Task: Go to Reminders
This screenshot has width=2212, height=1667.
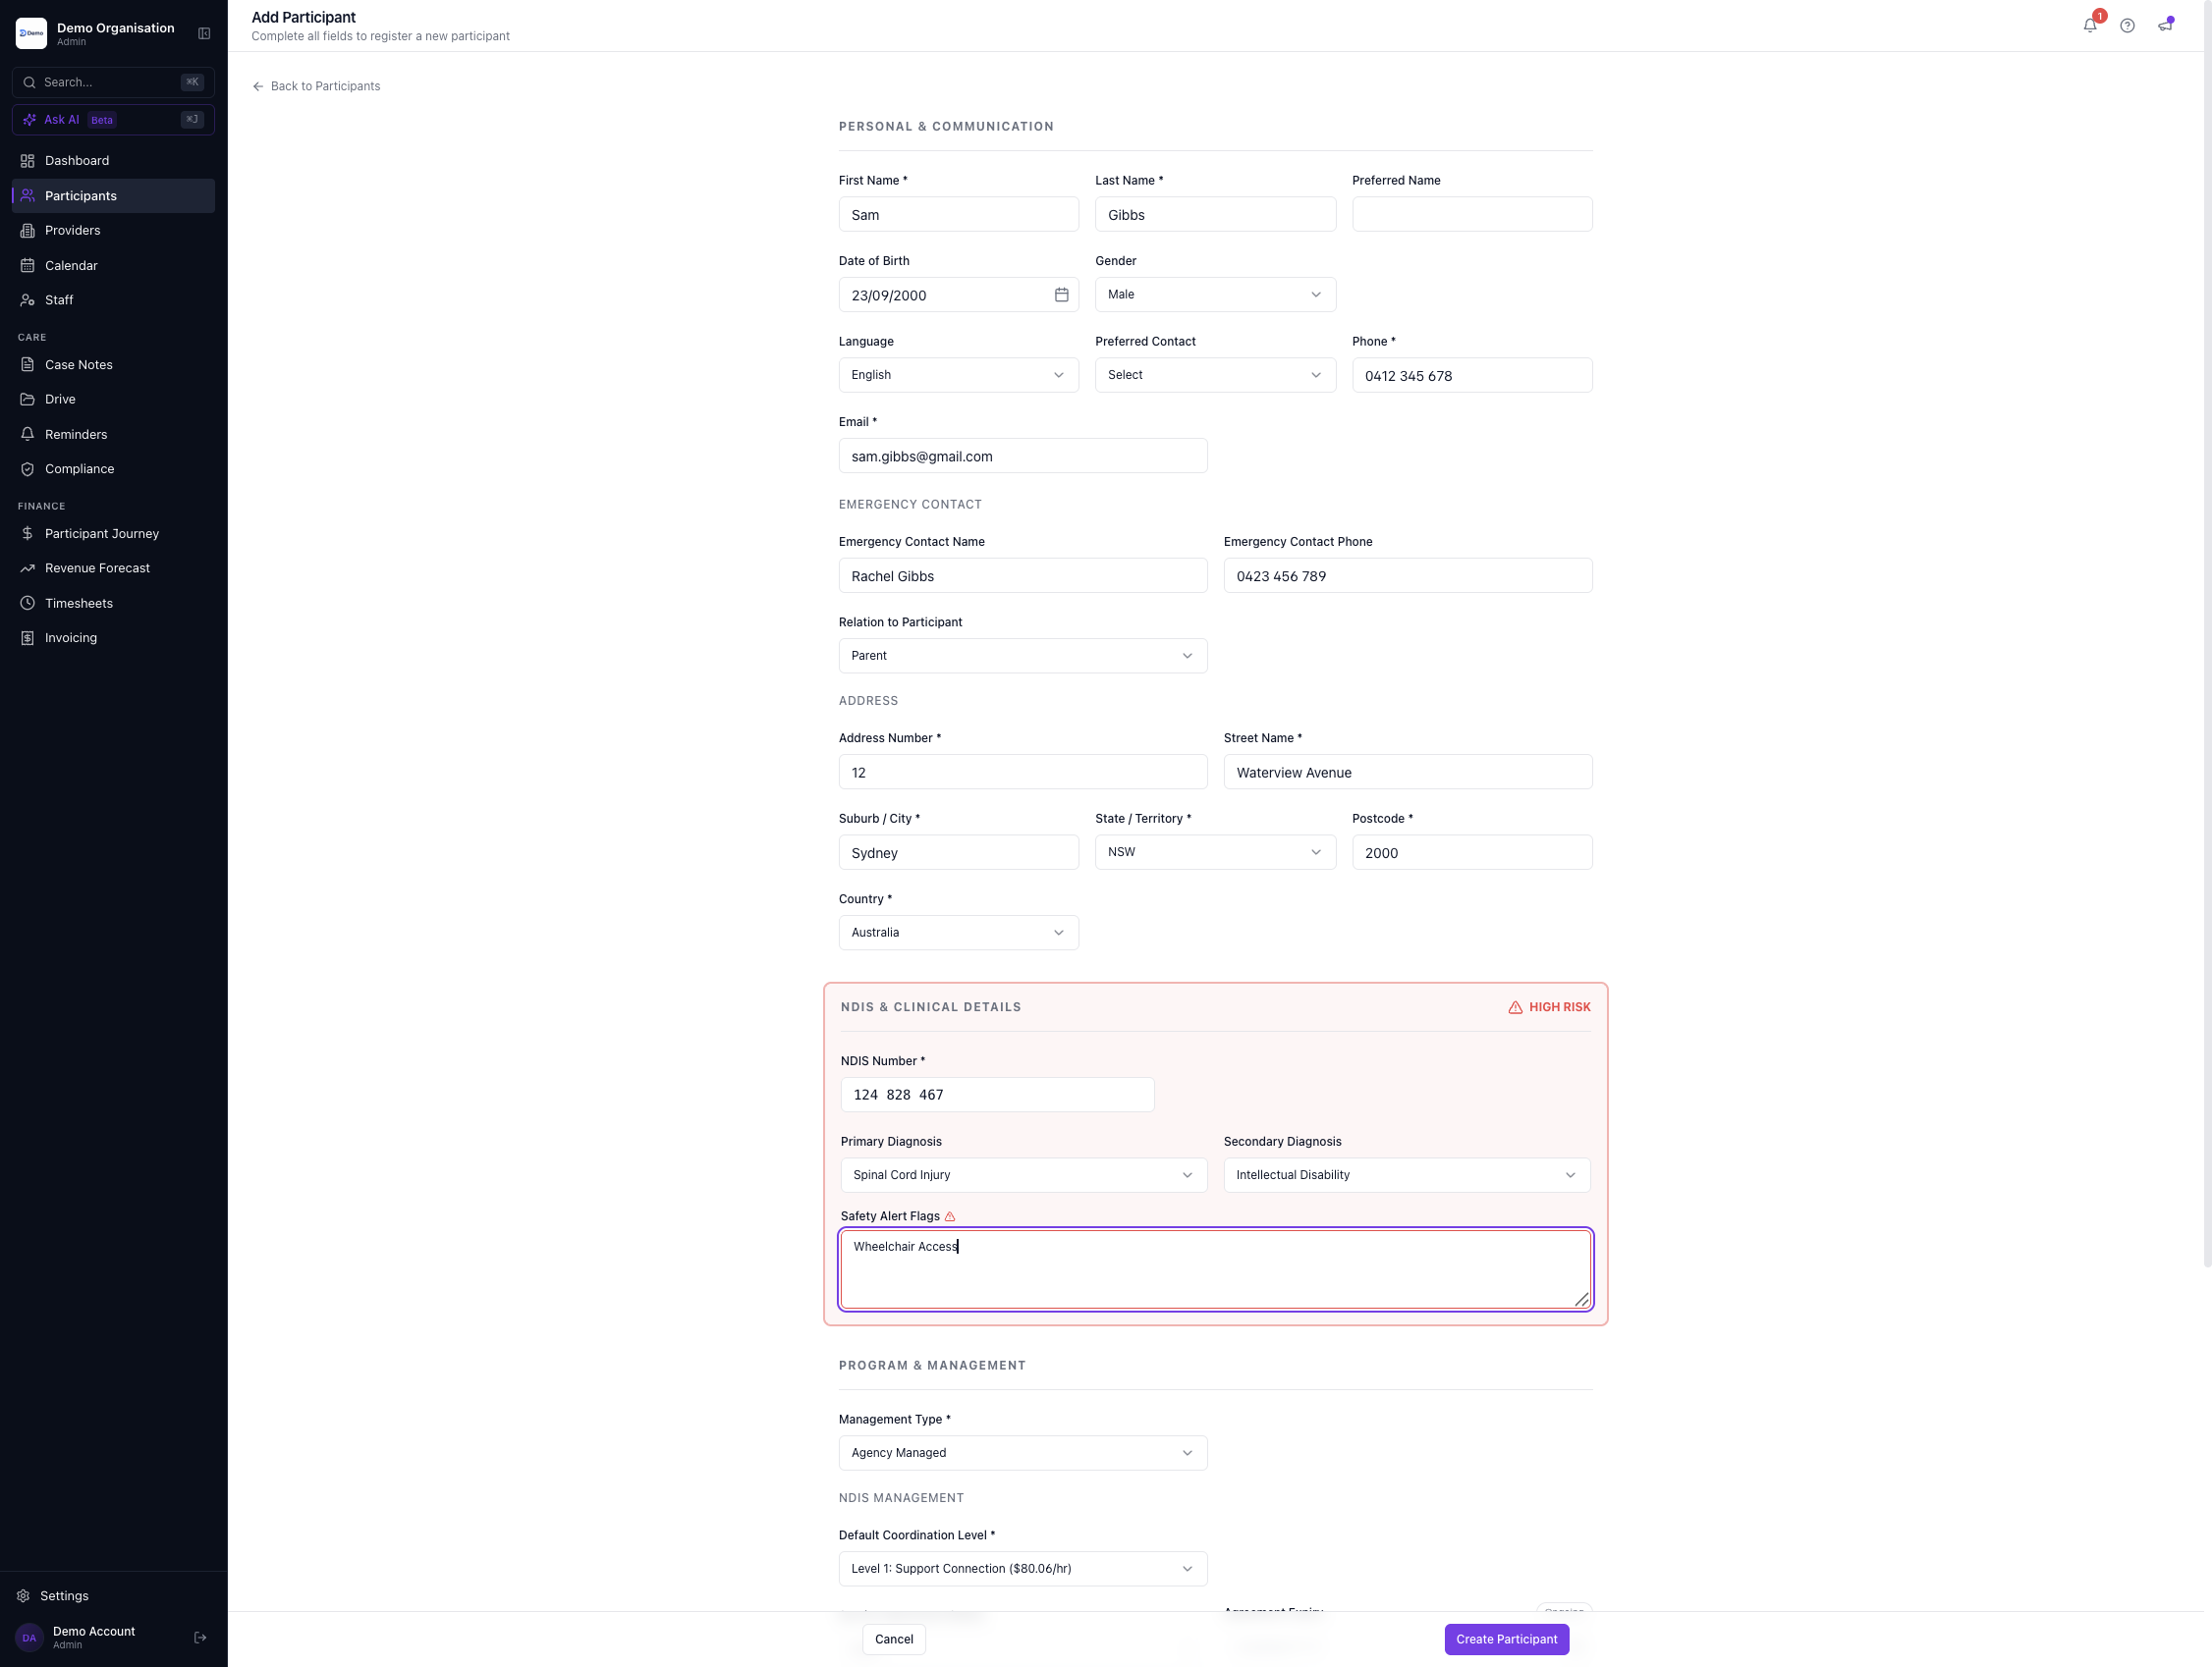Action: coord(113,435)
